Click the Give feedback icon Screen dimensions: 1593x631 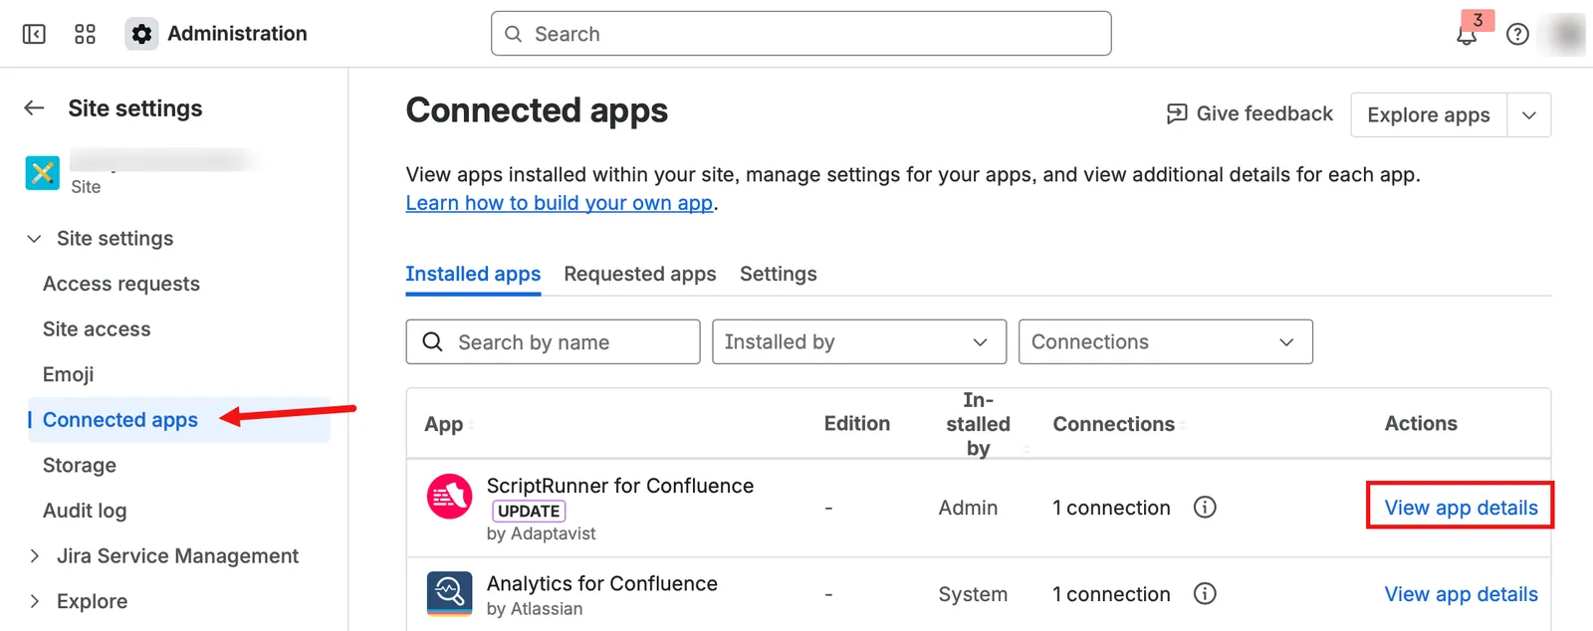pos(1177,113)
